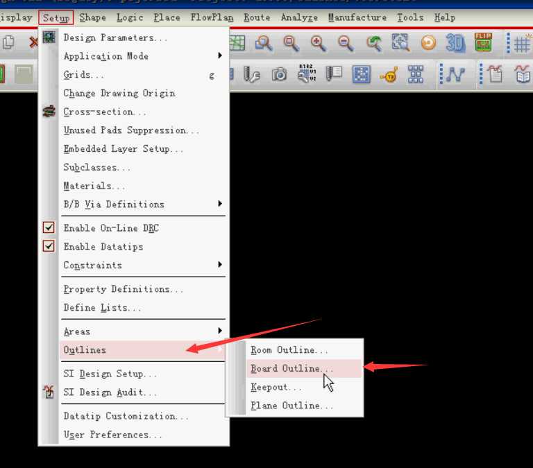Open the FlowPlan menu

212,17
